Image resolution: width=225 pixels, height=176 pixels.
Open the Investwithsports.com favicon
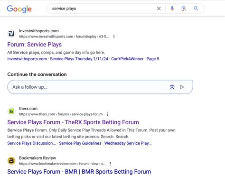click(x=11, y=34)
